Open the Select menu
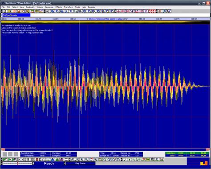The image size is (211, 169). (15, 7)
